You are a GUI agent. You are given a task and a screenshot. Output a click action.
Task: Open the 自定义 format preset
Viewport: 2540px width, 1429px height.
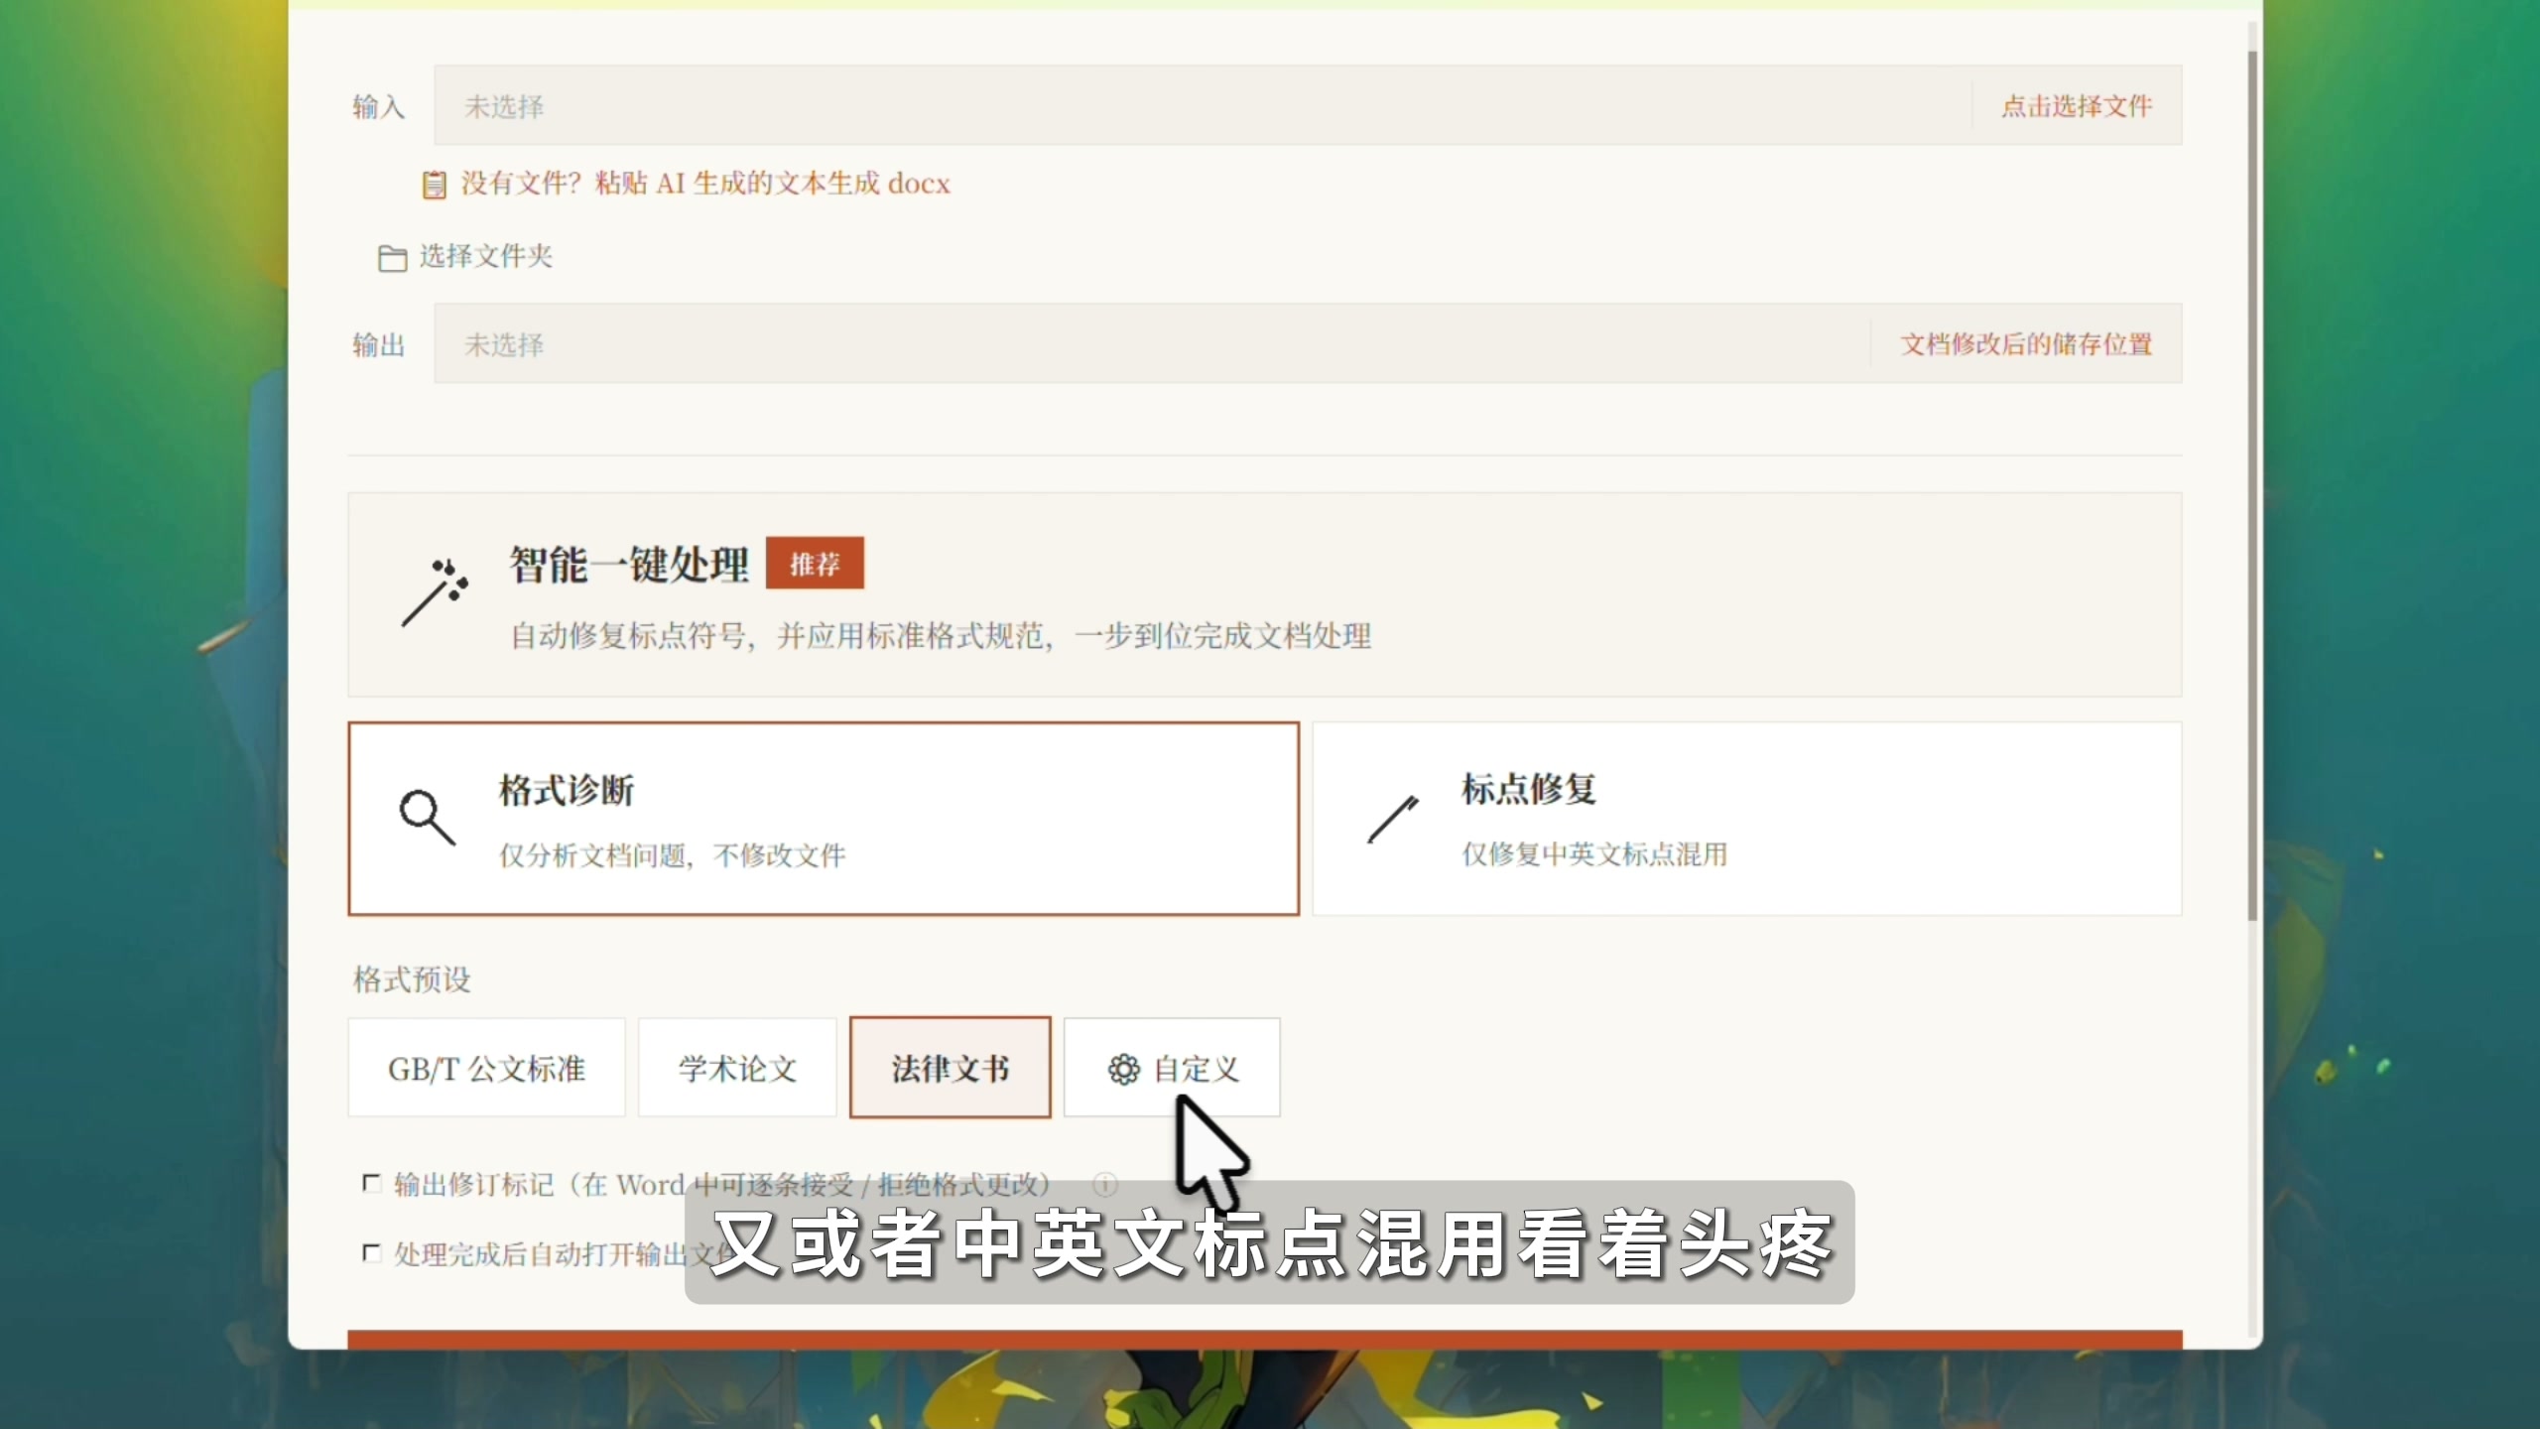tap(1172, 1068)
